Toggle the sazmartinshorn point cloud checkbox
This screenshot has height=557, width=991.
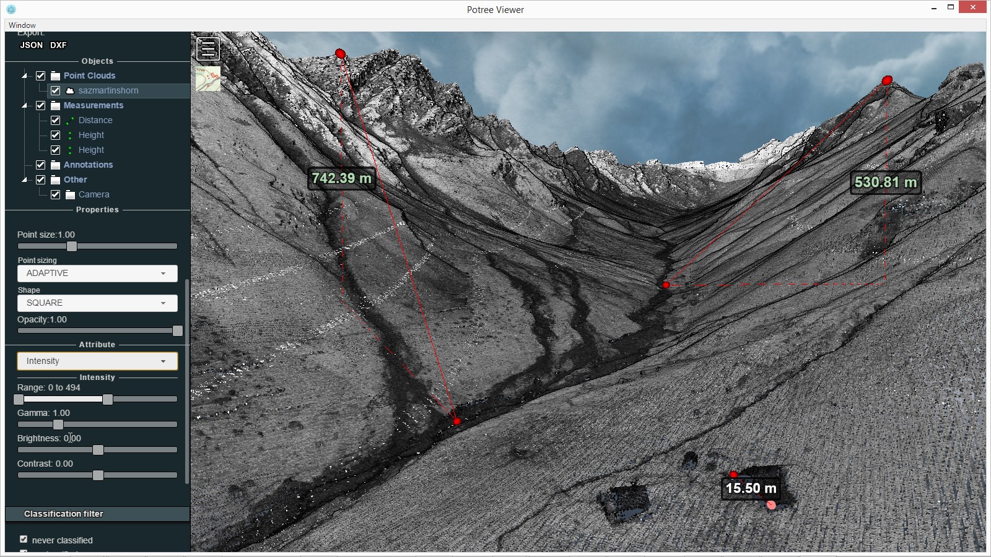(56, 90)
